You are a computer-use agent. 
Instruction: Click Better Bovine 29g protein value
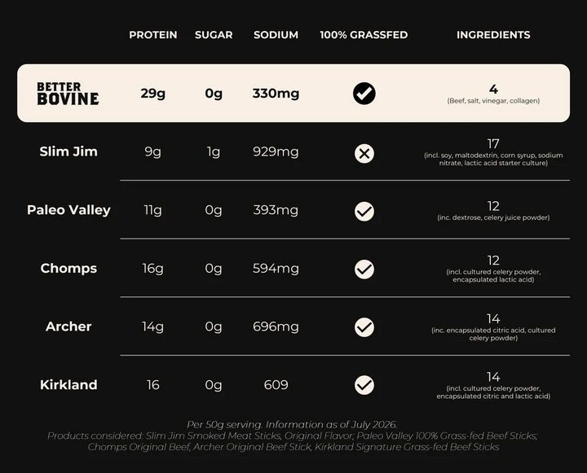pos(153,94)
